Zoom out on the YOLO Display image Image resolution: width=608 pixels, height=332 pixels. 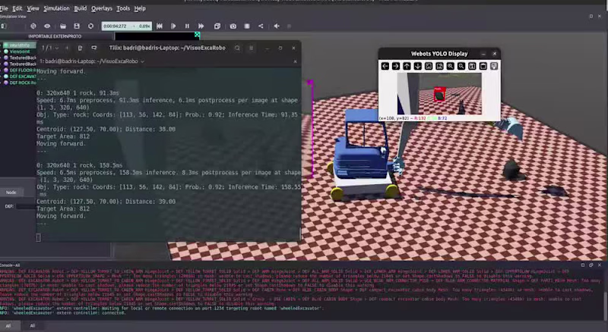click(x=461, y=66)
